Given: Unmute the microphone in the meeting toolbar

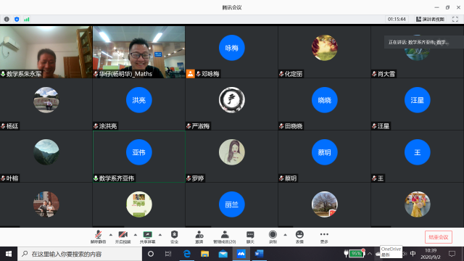Looking at the screenshot, I should [99, 237].
